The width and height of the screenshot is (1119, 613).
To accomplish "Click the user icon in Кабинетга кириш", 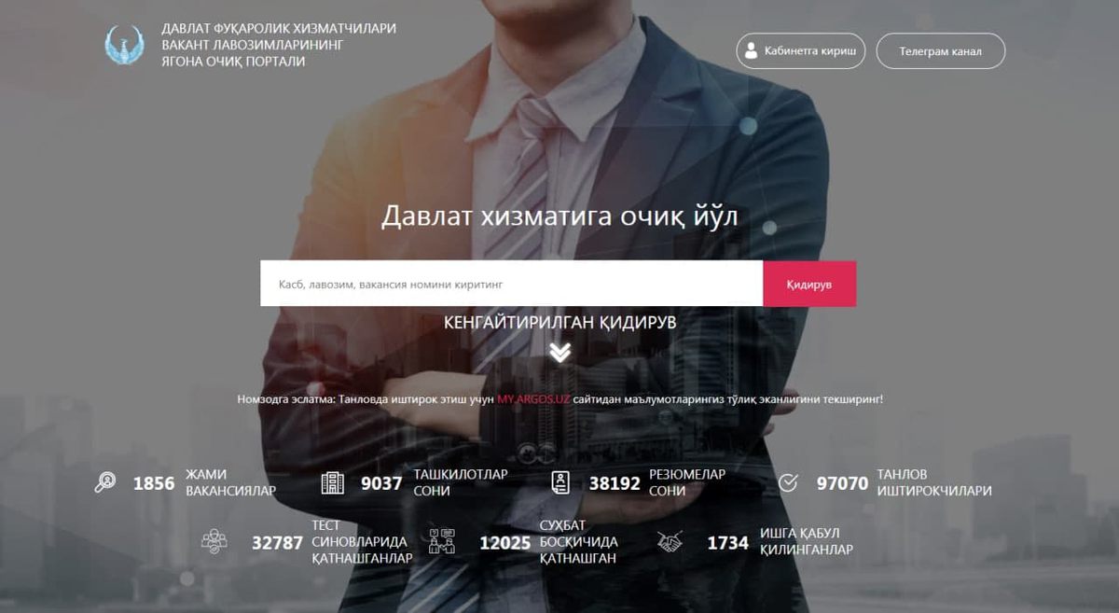I will point(751,51).
